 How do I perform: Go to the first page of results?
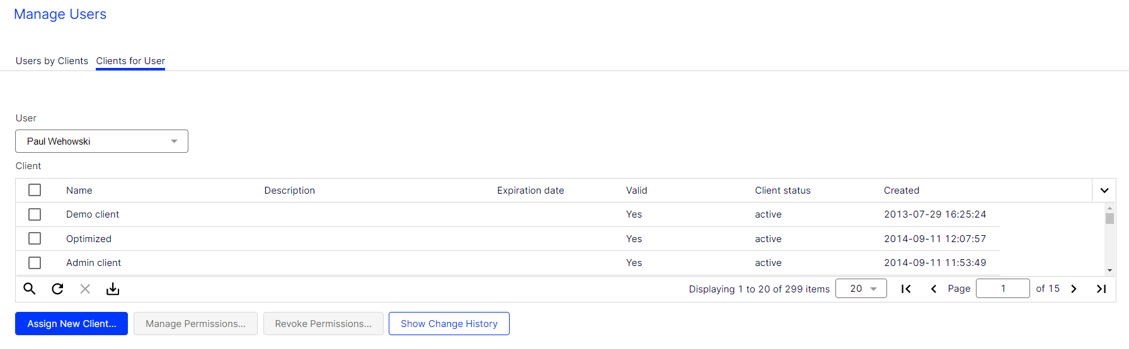tap(906, 289)
